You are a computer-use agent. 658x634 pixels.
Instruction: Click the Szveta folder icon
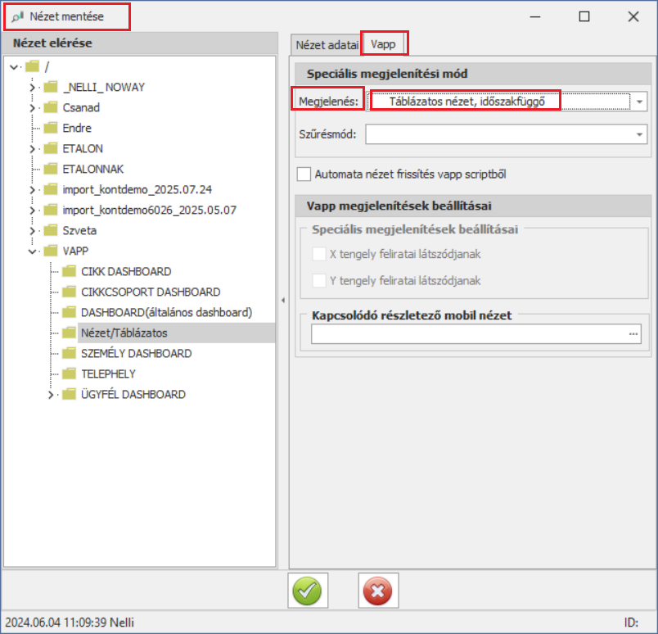51,230
